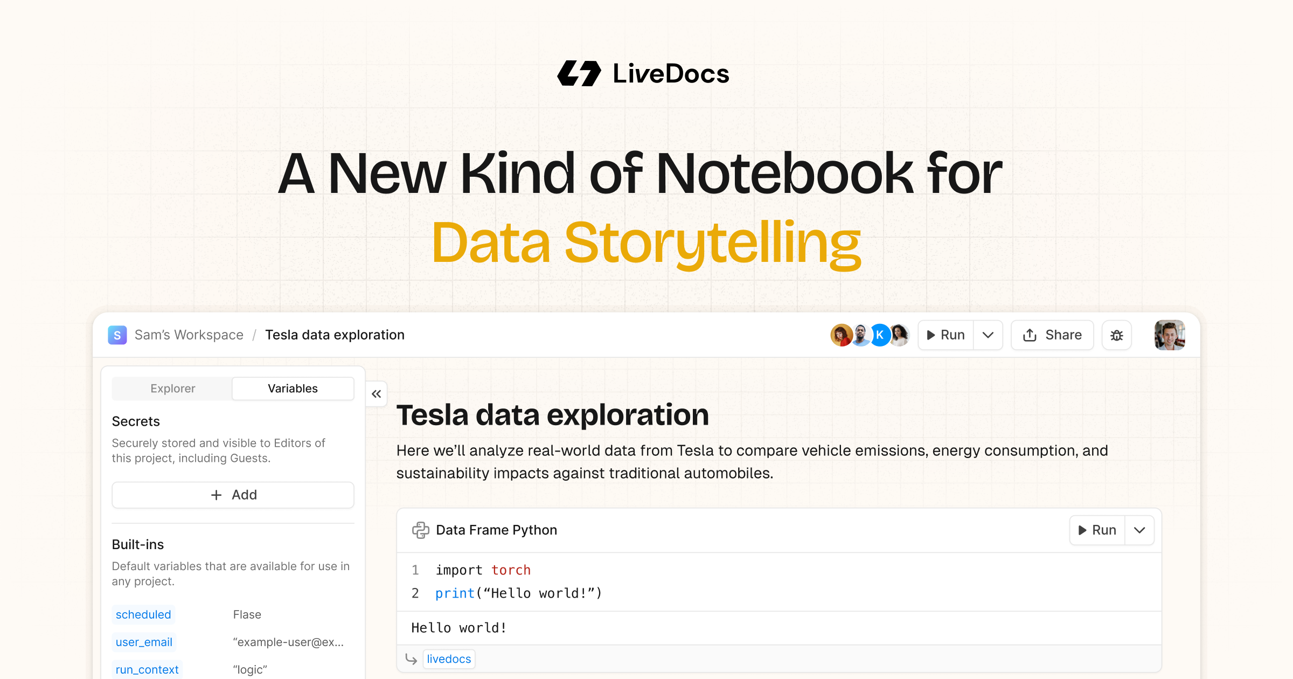The width and height of the screenshot is (1293, 679).
Task: Add a new secret
Action: [x=233, y=495]
